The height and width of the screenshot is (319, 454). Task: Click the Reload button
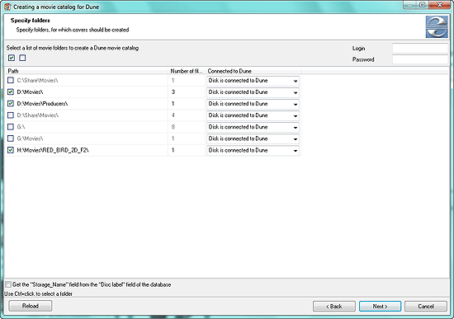pyautogui.click(x=31, y=306)
